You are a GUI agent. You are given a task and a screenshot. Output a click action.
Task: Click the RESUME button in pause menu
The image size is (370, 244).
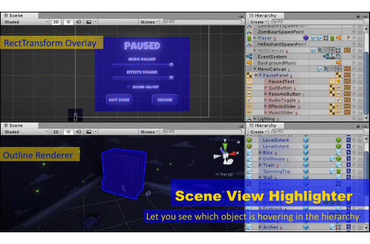(x=164, y=100)
